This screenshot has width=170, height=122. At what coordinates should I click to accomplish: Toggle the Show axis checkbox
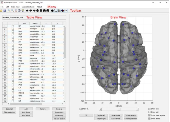149,109
